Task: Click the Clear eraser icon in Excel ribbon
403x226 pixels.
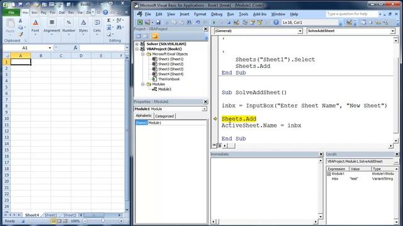Action: (x=110, y=34)
